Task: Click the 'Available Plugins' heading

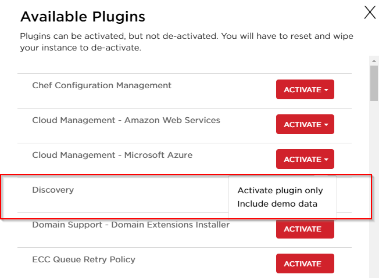Action: click(83, 17)
